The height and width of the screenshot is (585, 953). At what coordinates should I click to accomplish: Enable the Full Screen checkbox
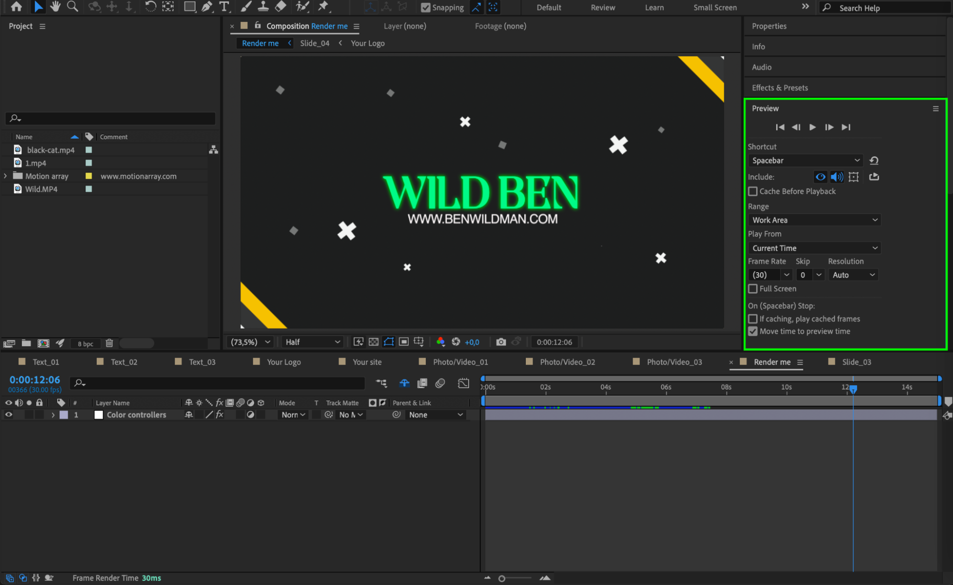pyautogui.click(x=753, y=289)
